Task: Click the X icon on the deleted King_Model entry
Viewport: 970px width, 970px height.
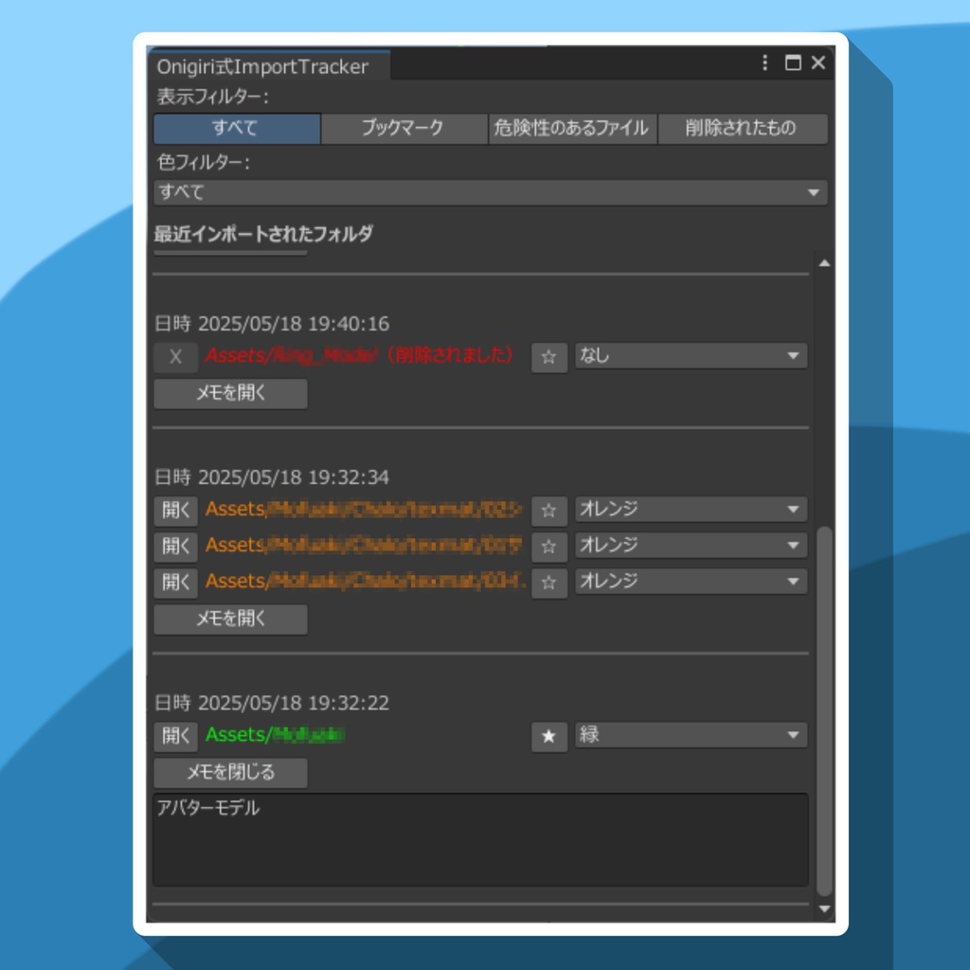Action: click(176, 357)
